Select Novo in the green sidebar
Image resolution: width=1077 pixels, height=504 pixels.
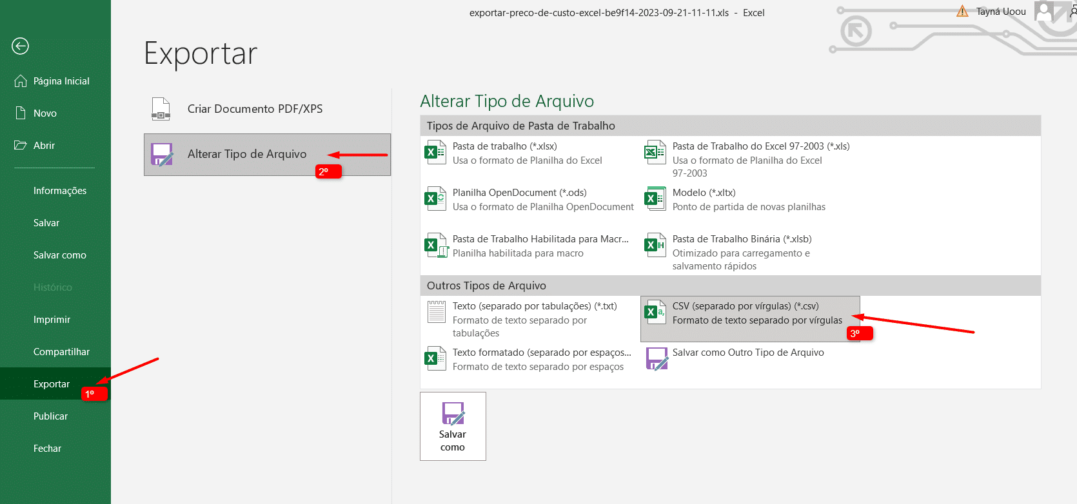click(x=35, y=113)
